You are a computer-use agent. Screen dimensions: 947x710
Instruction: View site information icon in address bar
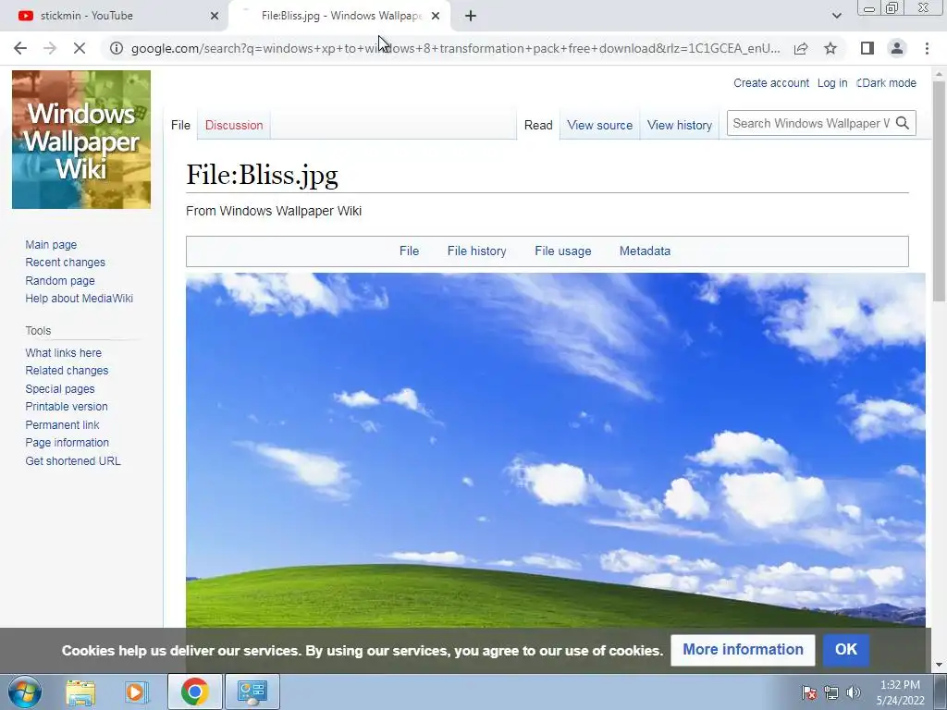tap(116, 48)
